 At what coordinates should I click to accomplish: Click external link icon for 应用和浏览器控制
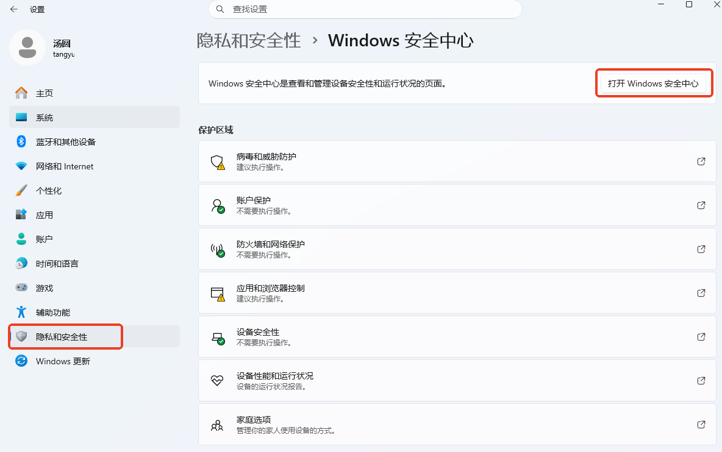point(701,293)
